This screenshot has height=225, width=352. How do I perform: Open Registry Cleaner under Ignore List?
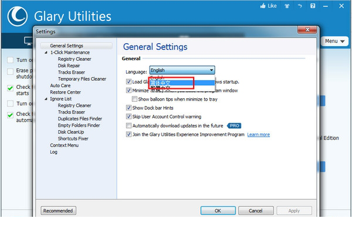click(x=75, y=105)
